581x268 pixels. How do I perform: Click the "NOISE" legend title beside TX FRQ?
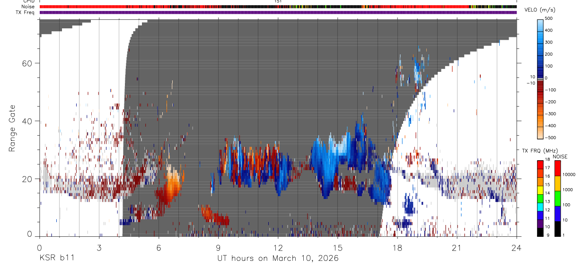click(560, 156)
